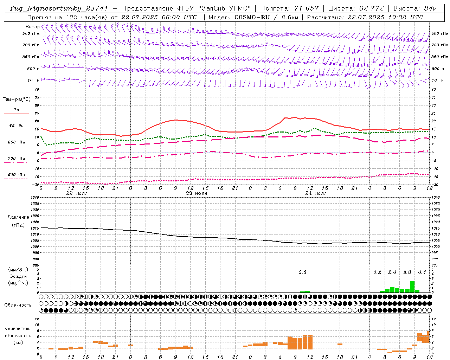Click the "Td 2м" legend entry
Viewport: 450px width, 360px height.
coord(17,126)
